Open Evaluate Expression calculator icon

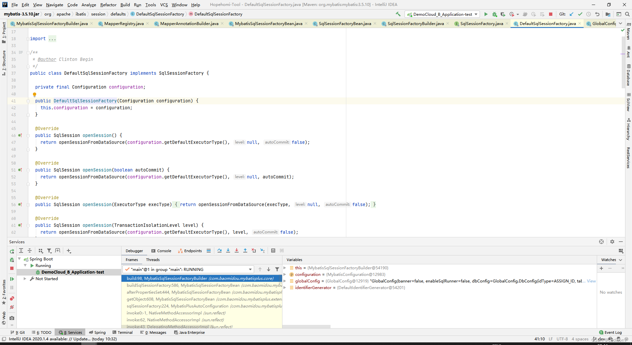click(x=273, y=251)
